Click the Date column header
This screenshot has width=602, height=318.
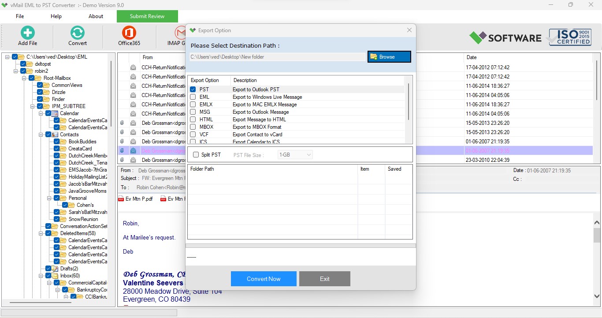point(528,57)
